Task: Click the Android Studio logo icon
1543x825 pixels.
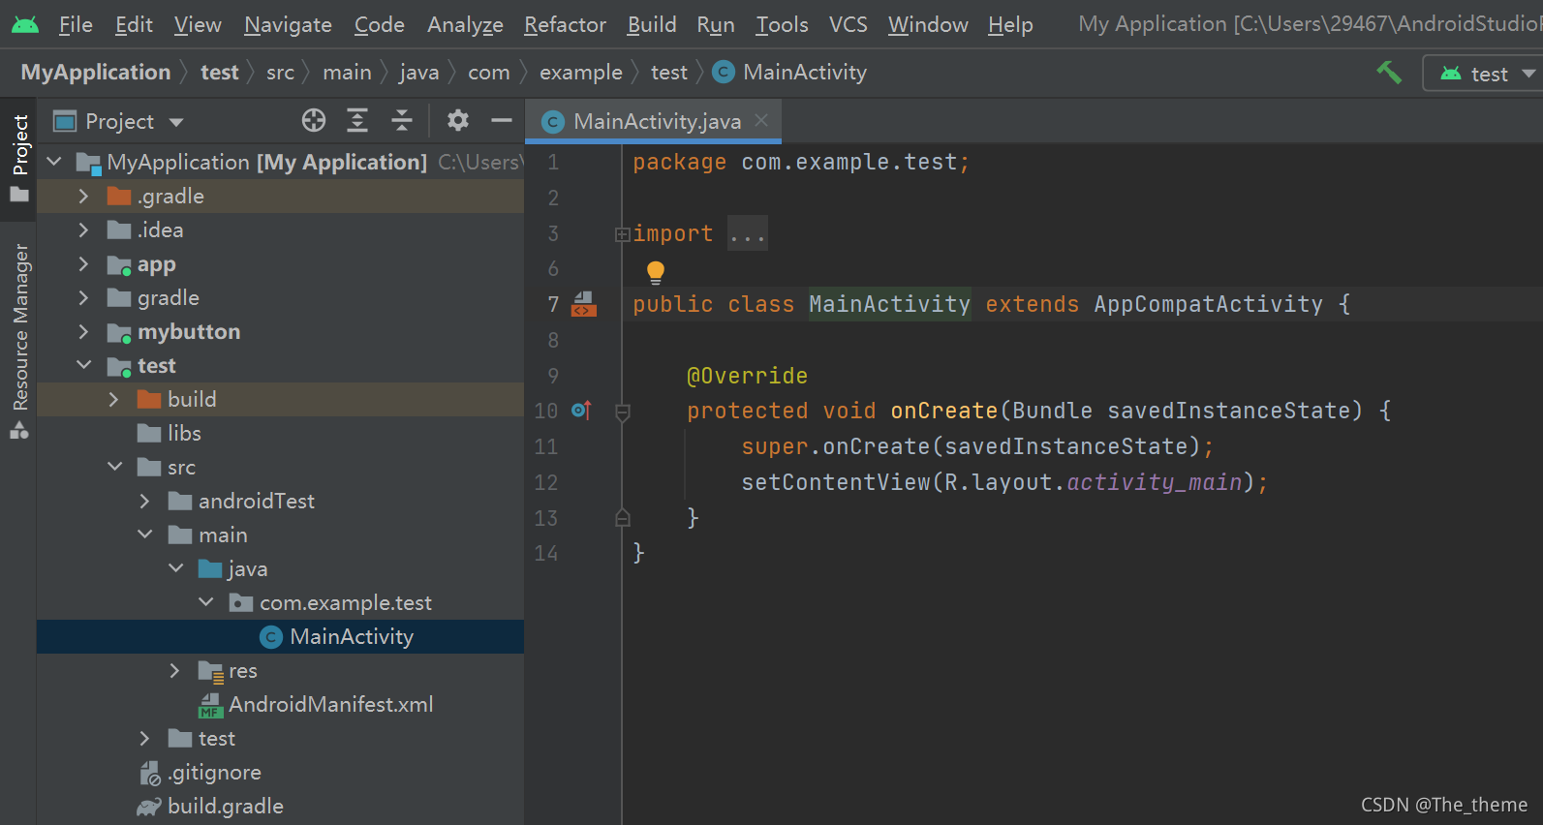Action: click(x=25, y=24)
